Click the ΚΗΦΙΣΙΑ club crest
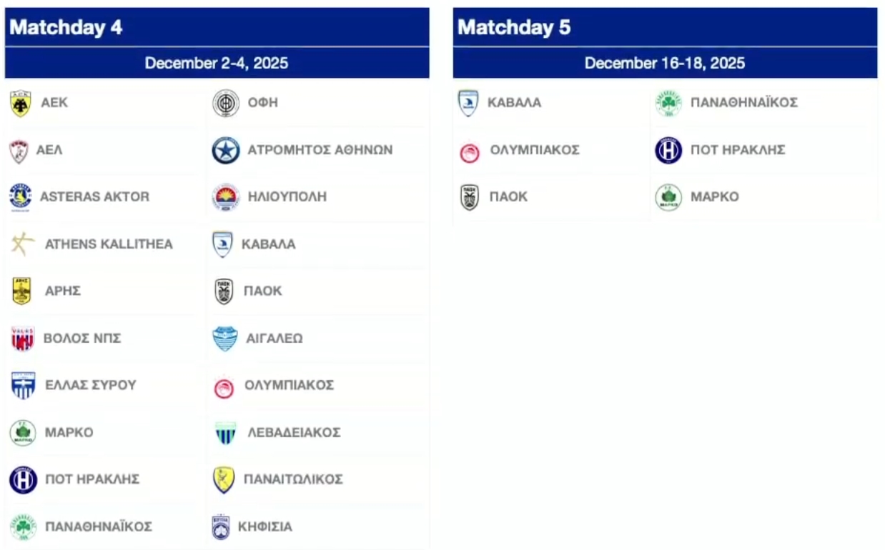Image resolution: width=885 pixels, height=550 pixels. (221, 527)
